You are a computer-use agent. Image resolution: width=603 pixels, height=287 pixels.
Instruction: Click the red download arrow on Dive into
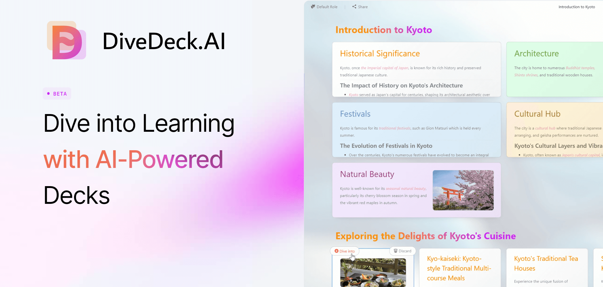[x=337, y=251]
